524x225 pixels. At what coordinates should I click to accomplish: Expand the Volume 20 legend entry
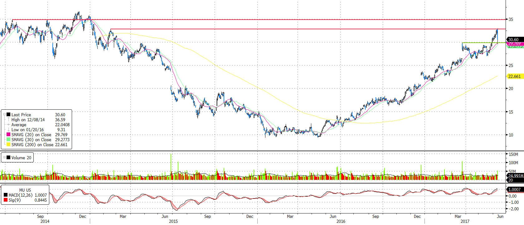point(4,157)
